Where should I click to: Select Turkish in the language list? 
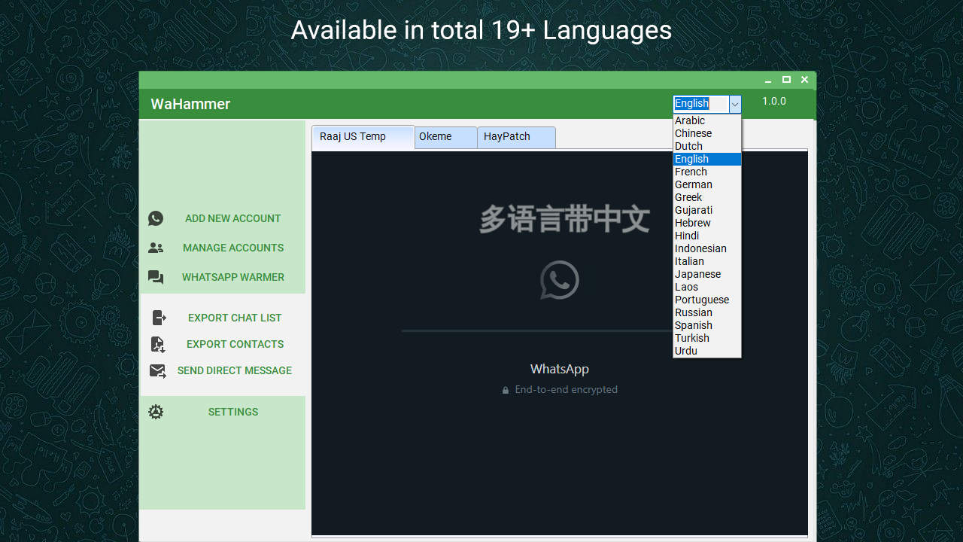[707, 338]
